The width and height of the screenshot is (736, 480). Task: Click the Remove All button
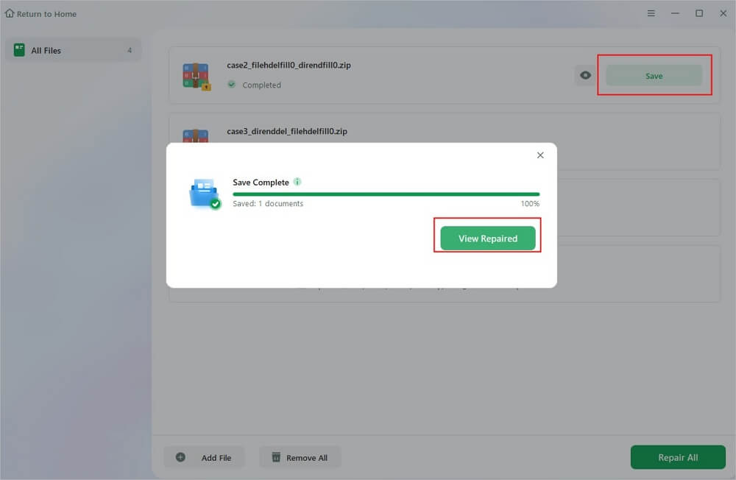(300, 457)
